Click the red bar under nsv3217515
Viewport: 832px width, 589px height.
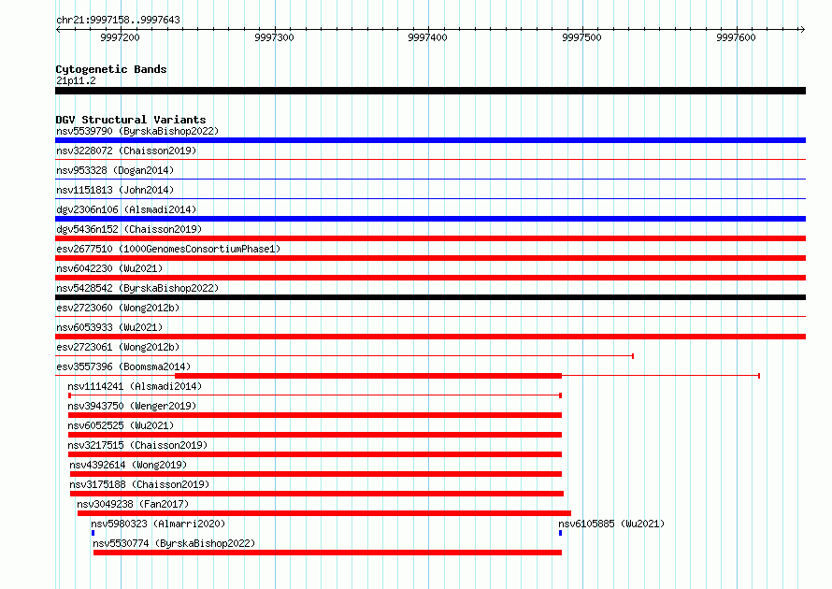coord(315,454)
